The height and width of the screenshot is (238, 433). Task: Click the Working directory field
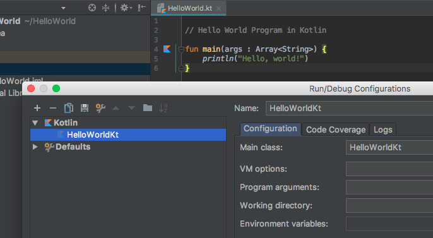389,205
